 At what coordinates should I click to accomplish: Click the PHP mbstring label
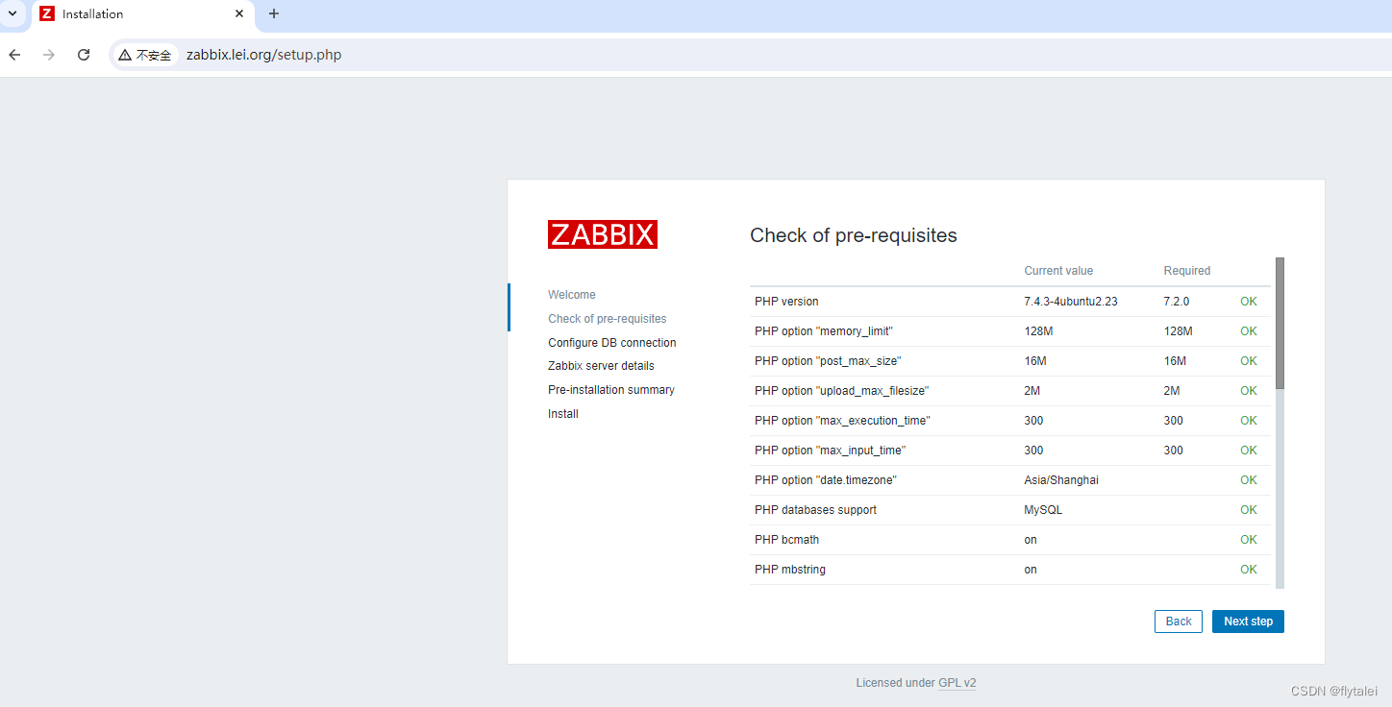click(790, 570)
